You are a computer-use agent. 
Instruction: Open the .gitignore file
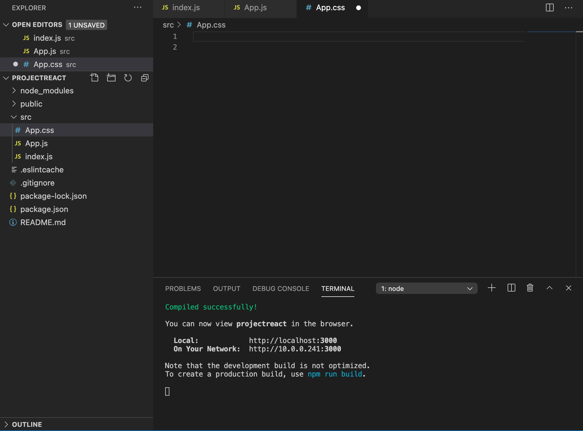tap(77, 183)
